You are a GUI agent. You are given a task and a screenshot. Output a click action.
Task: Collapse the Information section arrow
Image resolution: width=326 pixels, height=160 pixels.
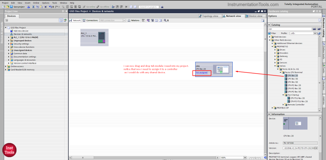(x=269, y=114)
